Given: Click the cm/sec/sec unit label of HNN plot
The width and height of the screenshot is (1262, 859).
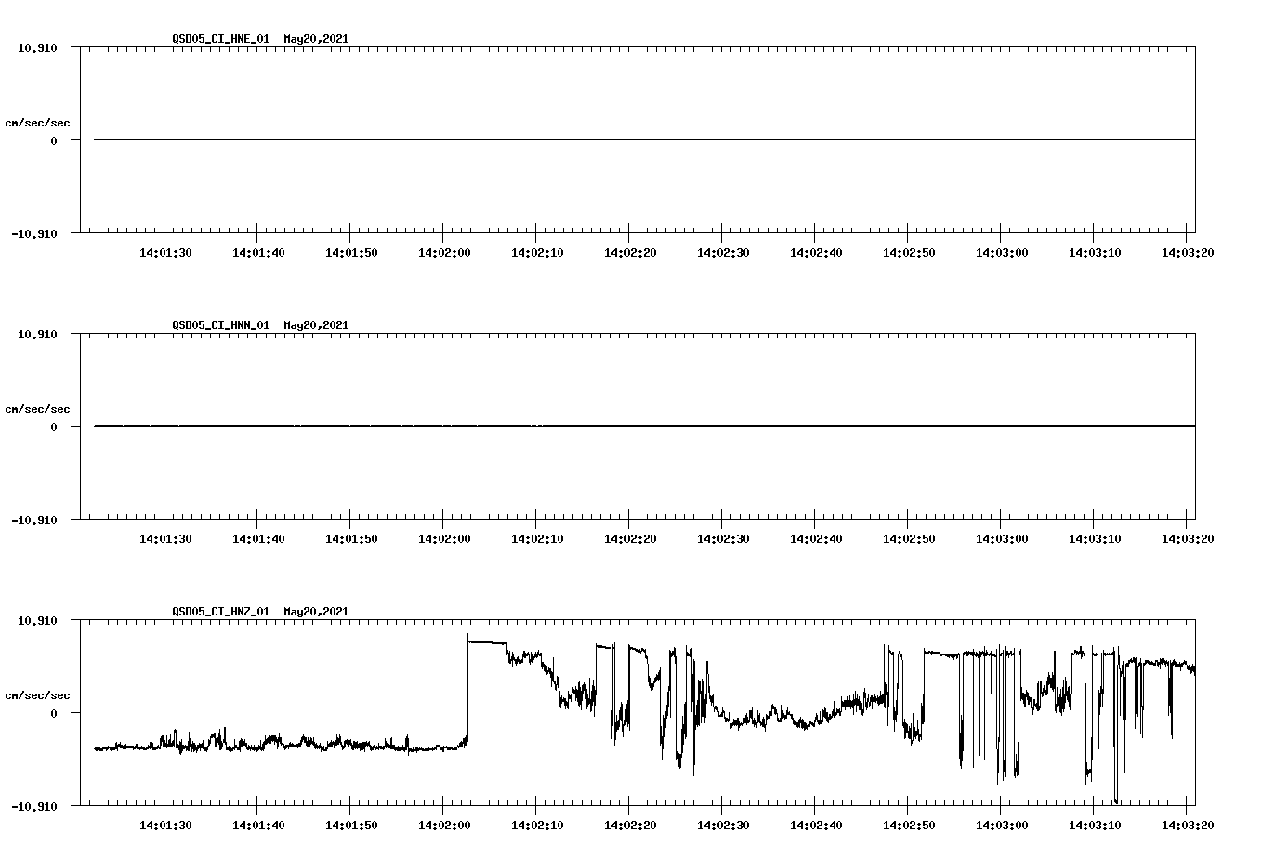Looking at the screenshot, I should (x=39, y=407).
